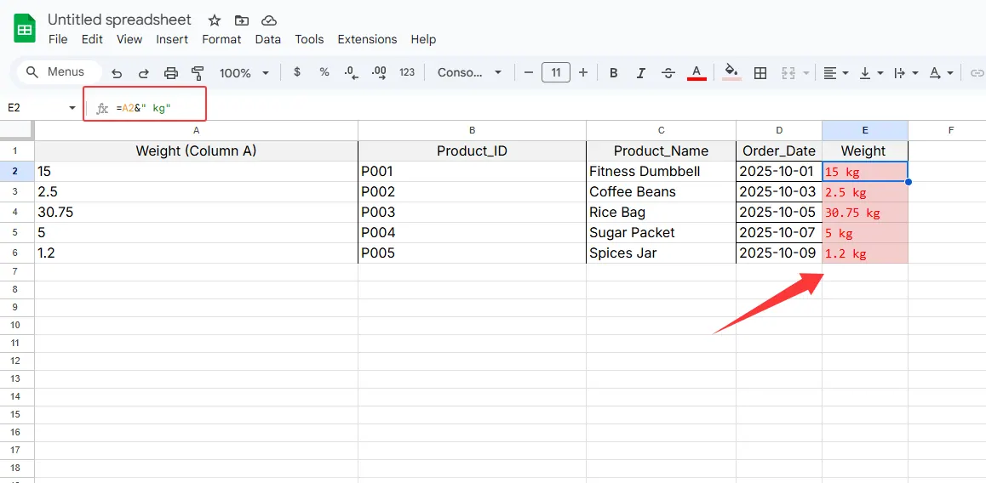Click the move to folder icon
Screen dimensions: 986x483
click(242, 20)
